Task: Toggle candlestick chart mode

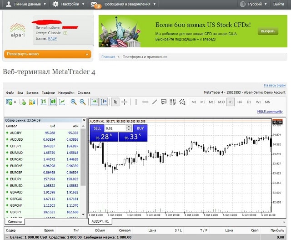Action: (53, 102)
